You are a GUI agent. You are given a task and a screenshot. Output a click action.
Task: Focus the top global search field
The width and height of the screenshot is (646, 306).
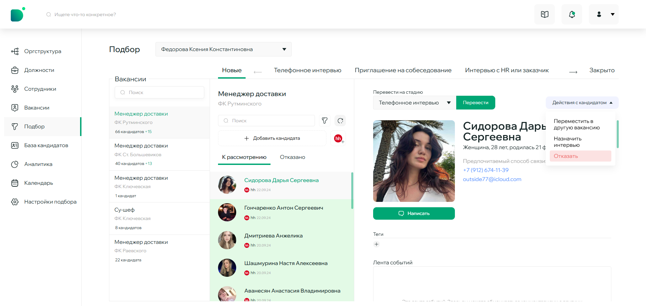pos(85,14)
